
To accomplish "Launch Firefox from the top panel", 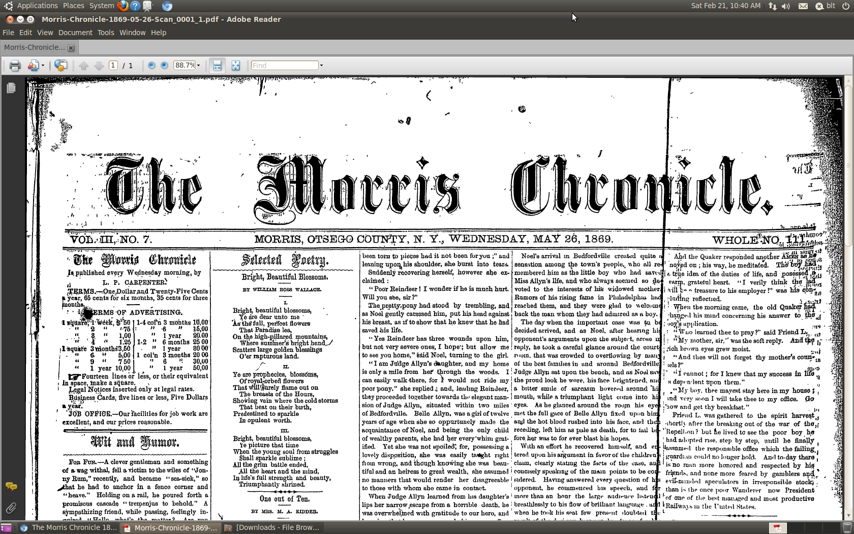I will (x=123, y=6).
